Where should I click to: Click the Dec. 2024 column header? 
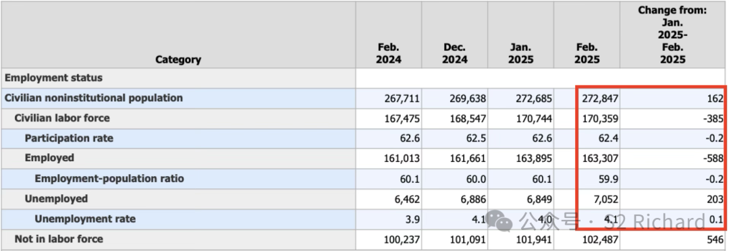pos(455,53)
